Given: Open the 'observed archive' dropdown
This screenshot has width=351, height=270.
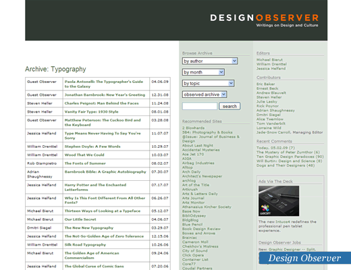Looking at the screenshot, I should (205, 94).
